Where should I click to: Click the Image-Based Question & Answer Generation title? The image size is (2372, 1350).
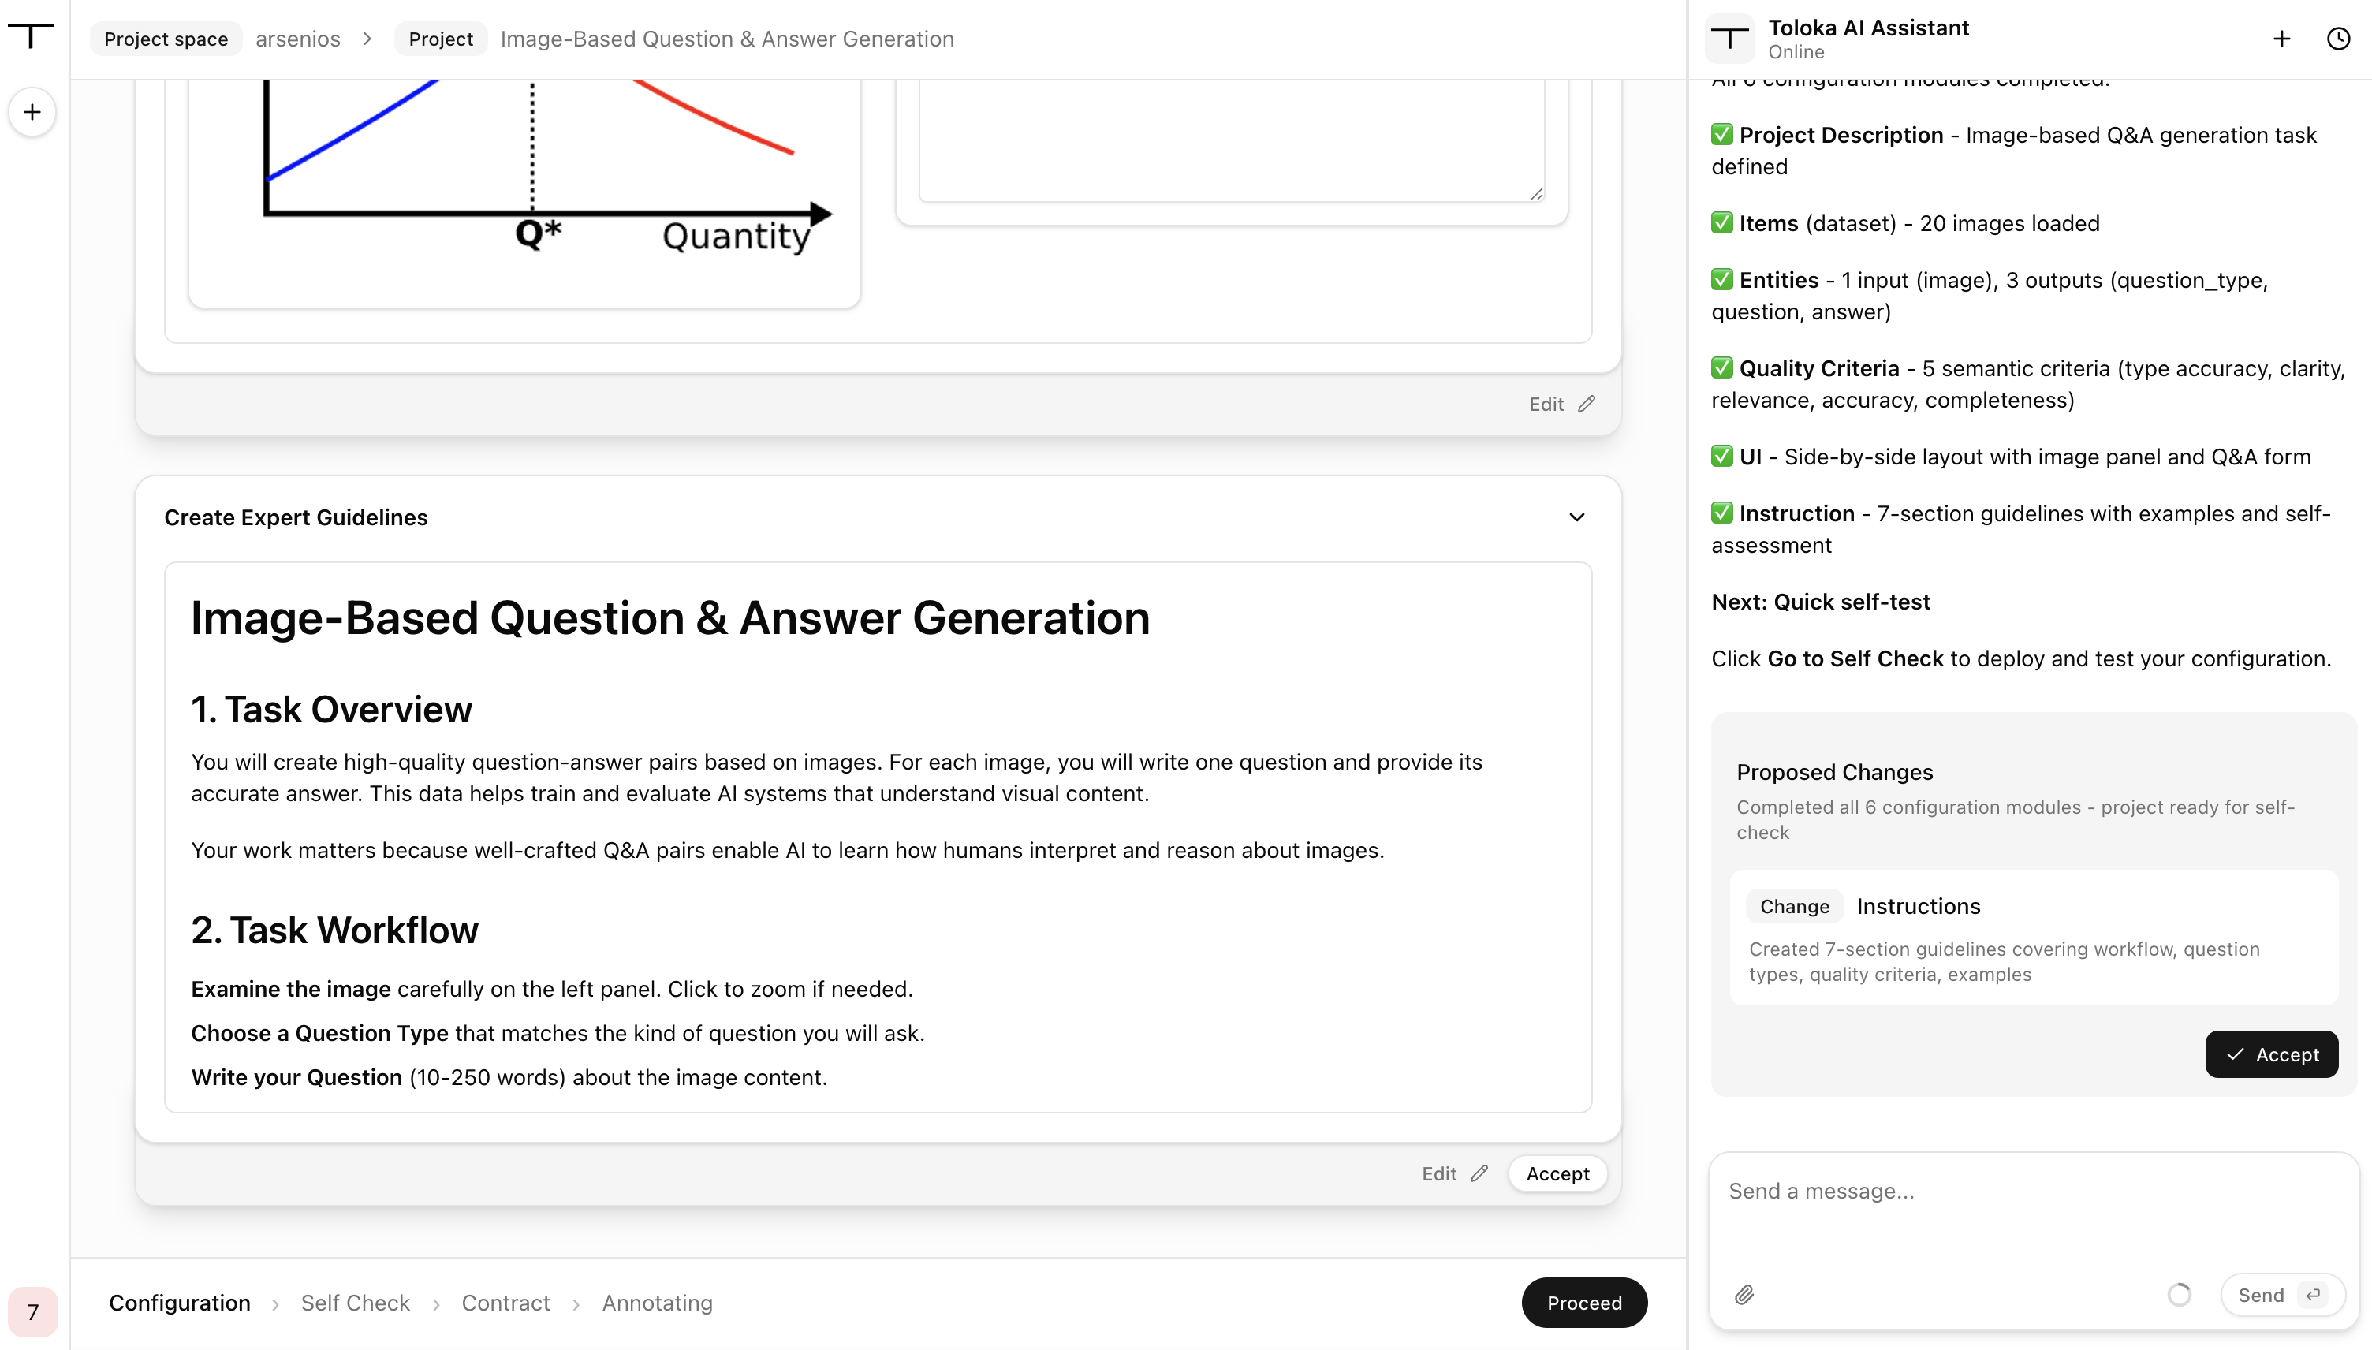point(727,39)
